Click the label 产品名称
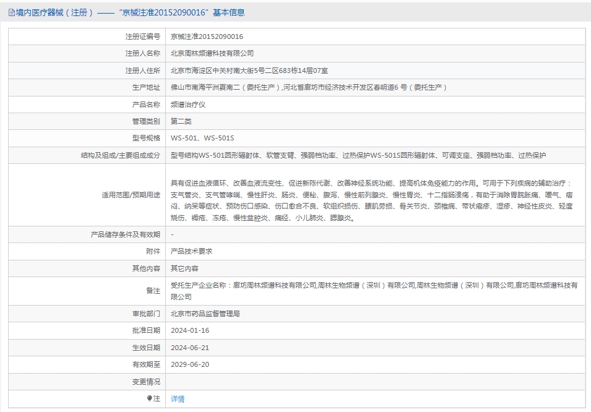 (146, 105)
